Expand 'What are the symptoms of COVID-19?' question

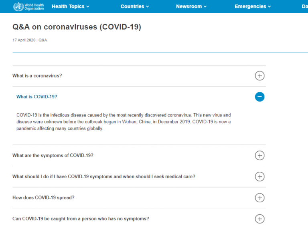point(53,155)
